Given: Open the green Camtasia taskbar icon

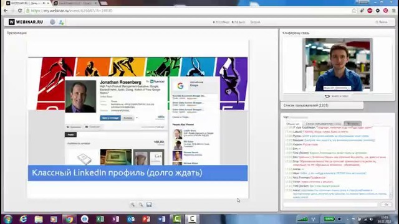Looking at the screenshot, I should click(x=176, y=219).
